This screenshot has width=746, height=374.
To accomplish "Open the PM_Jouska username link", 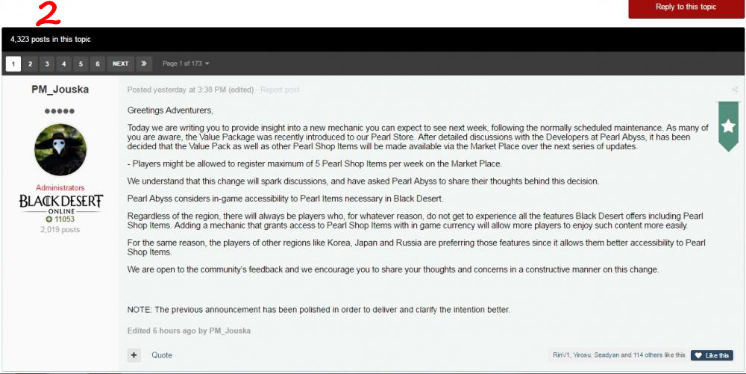I will tap(60, 89).
